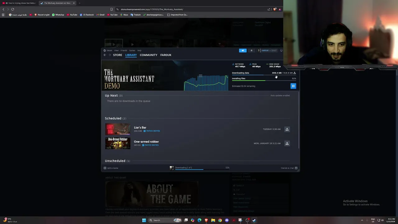The width and height of the screenshot is (398, 224).
Task: Click the browser address bar URL
Action: click(152, 9)
